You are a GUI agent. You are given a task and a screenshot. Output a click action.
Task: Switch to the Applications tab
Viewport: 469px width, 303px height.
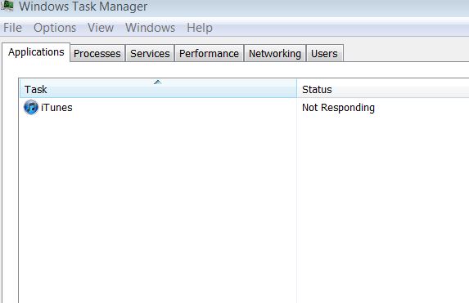point(36,52)
